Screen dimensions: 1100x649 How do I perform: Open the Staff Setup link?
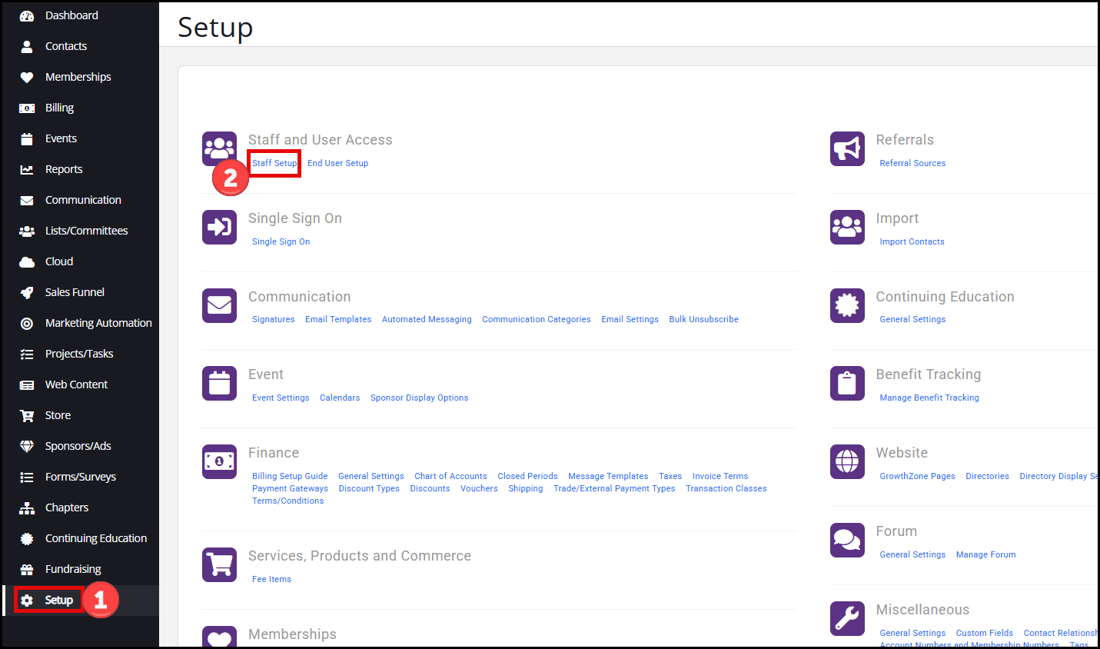click(x=274, y=163)
